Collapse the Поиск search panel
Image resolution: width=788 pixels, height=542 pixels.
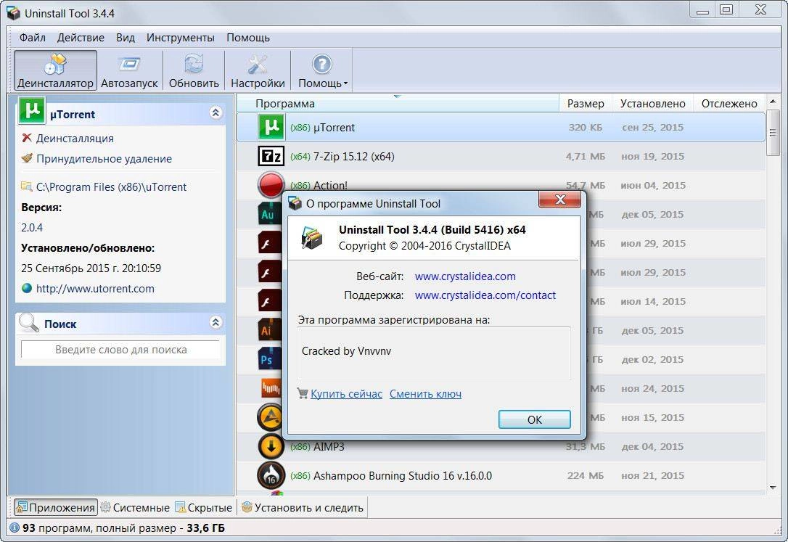point(216,322)
